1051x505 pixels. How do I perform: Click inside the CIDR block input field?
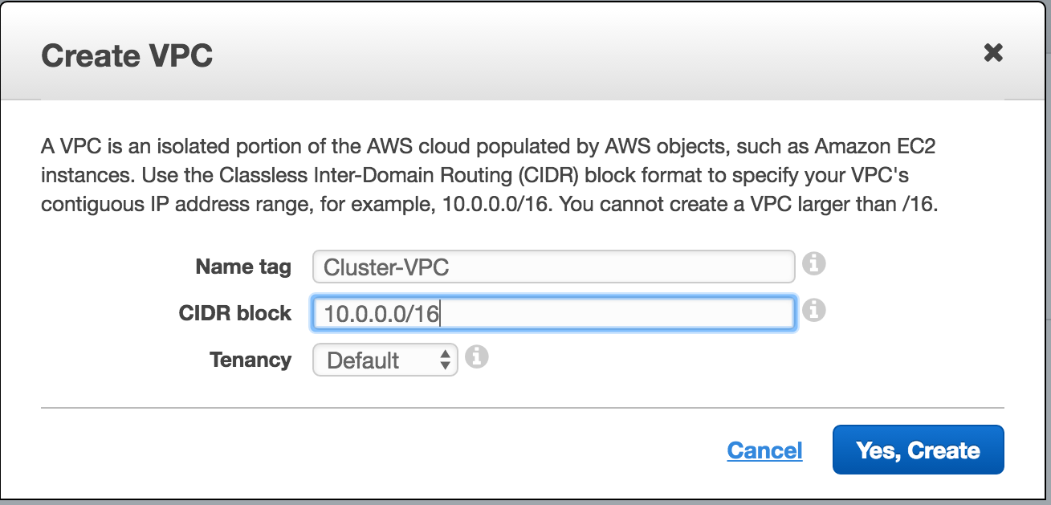(553, 314)
